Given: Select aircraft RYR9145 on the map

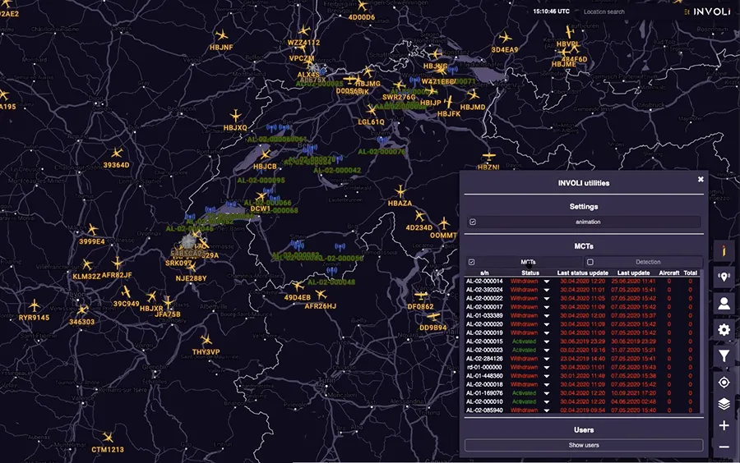Looking at the screenshot, I should (34, 305).
